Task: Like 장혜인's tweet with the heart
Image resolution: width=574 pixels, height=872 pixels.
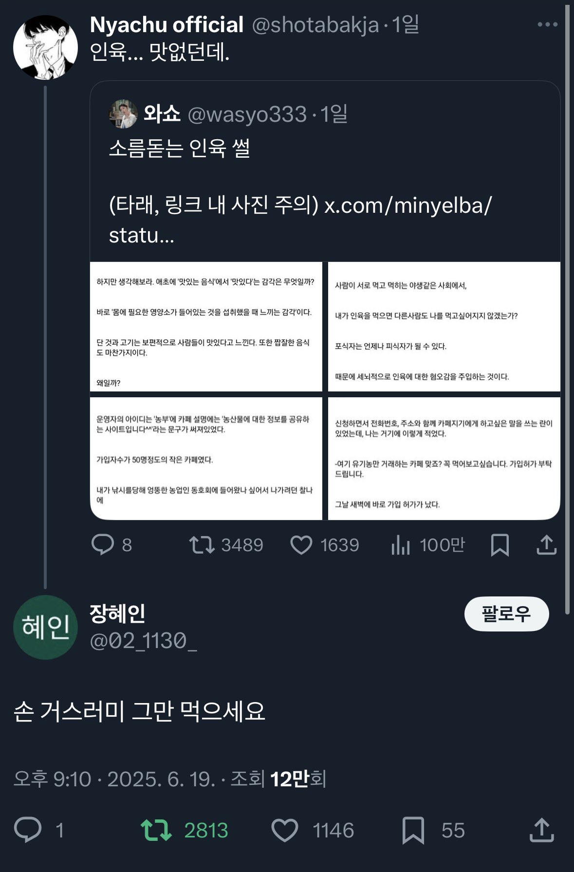Action: 285,830
